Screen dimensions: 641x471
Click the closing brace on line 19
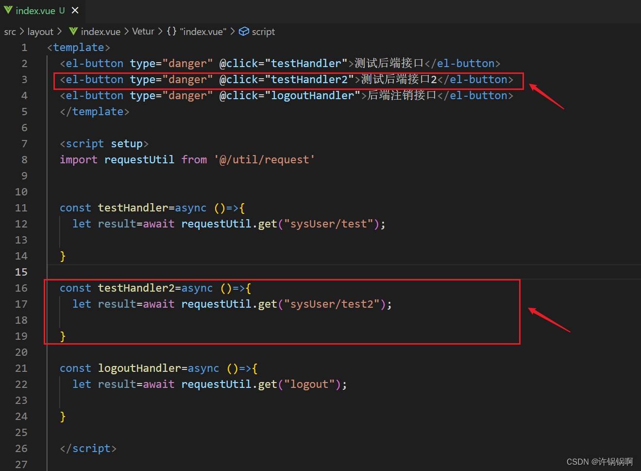(63, 336)
